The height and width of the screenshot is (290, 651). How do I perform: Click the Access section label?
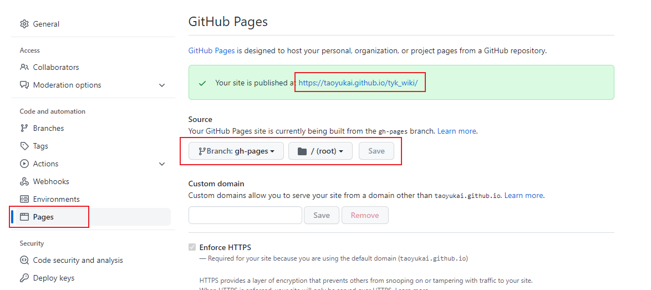coord(30,50)
